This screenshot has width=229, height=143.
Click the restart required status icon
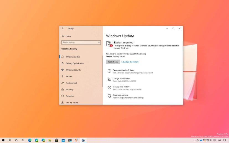coord(109,44)
